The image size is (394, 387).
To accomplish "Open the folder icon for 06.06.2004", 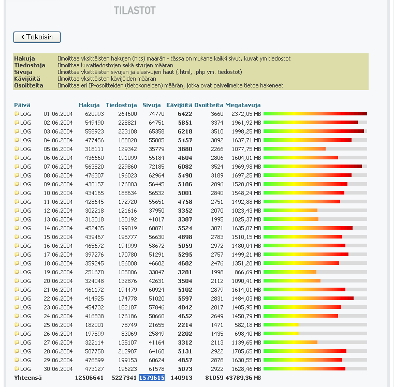I will (x=17, y=158).
